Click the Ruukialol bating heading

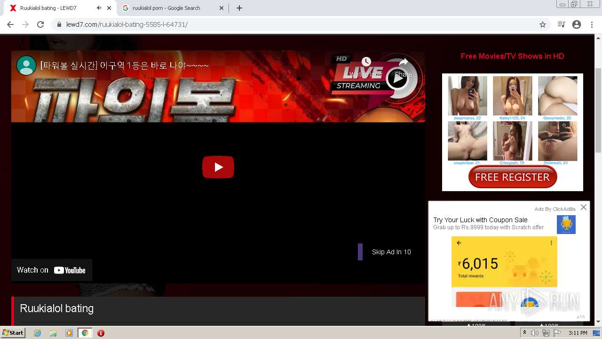(56, 308)
